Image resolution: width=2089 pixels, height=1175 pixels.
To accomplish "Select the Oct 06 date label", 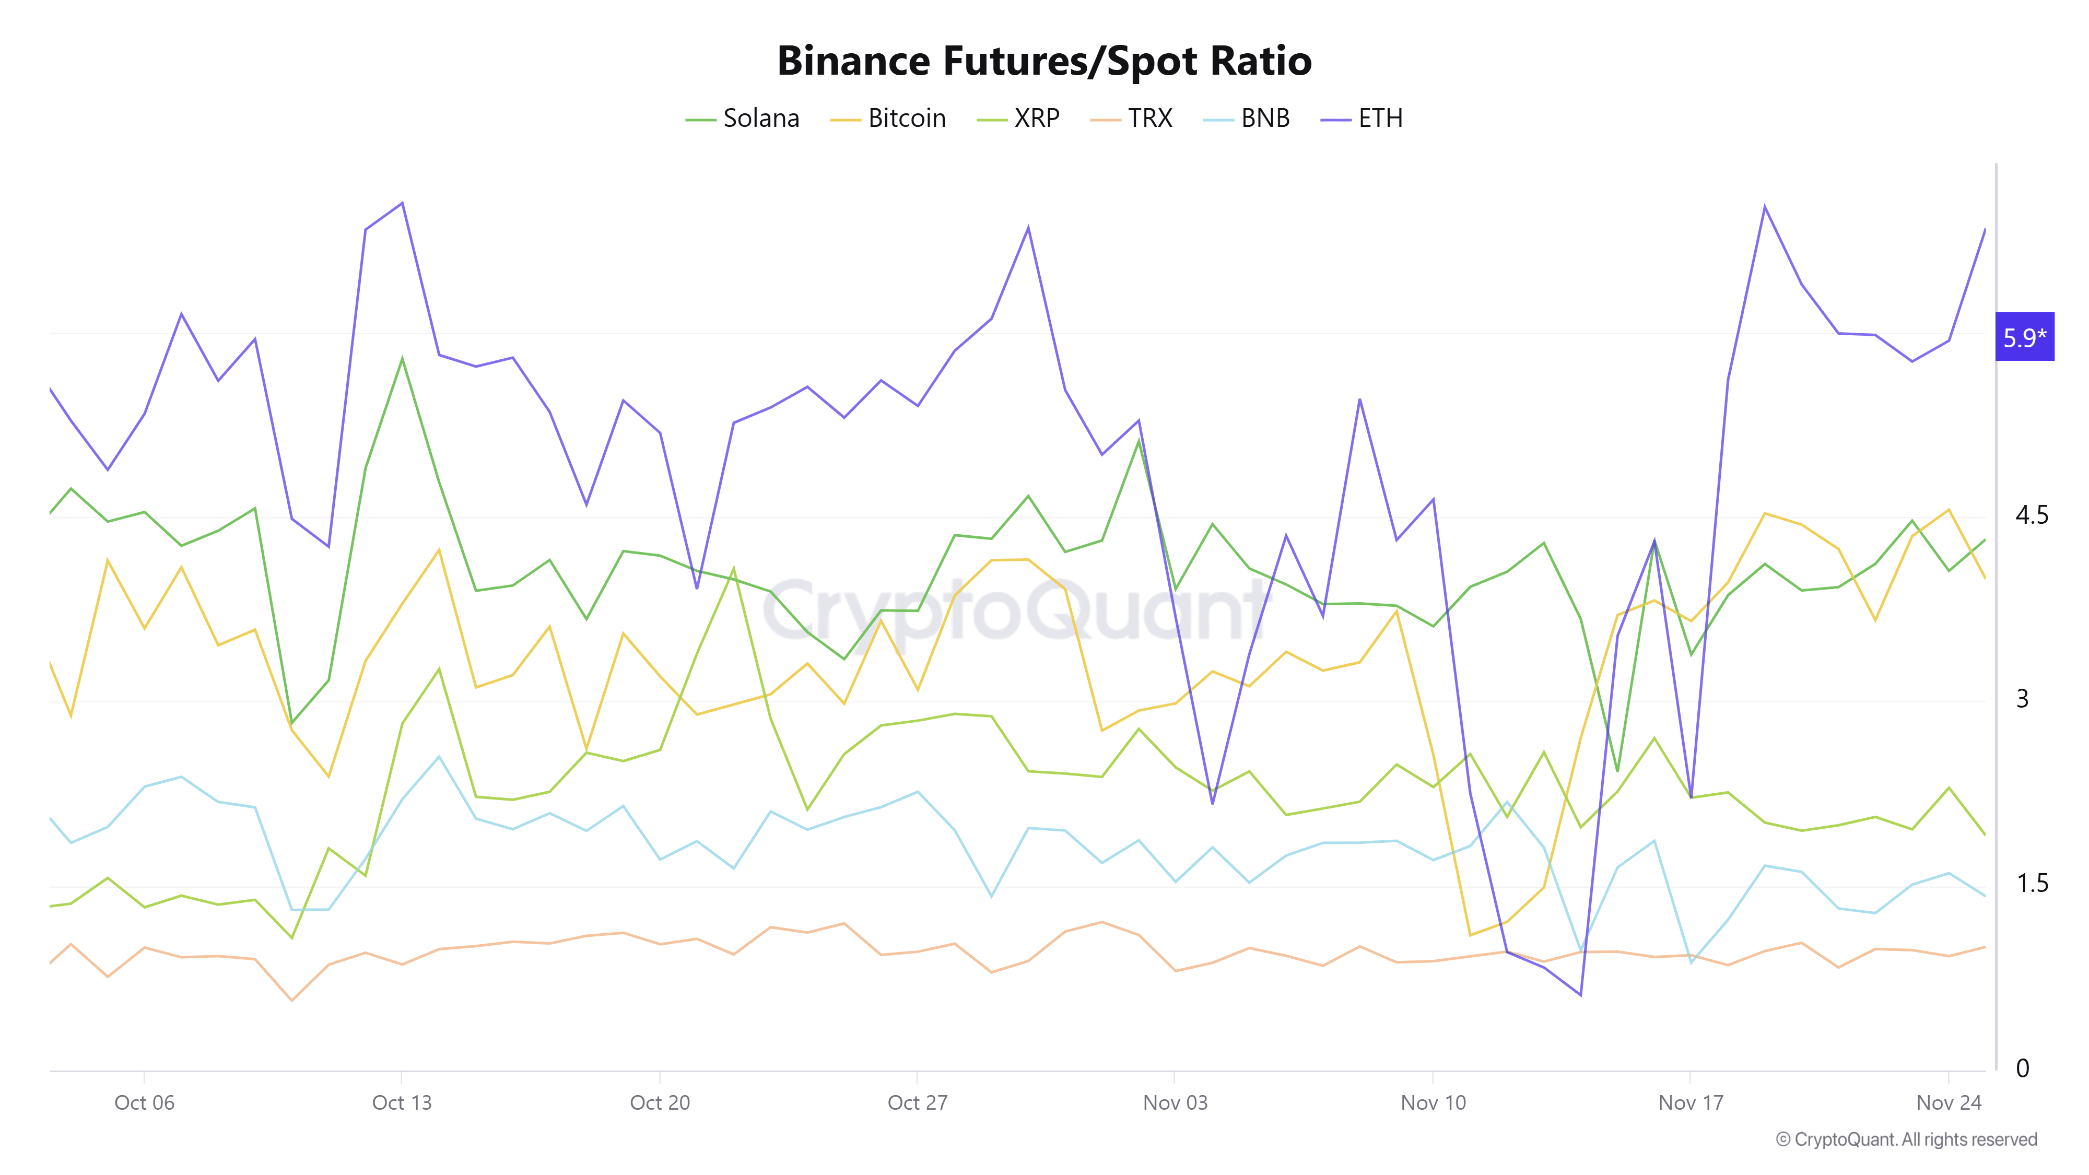I will tap(144, 1103).
